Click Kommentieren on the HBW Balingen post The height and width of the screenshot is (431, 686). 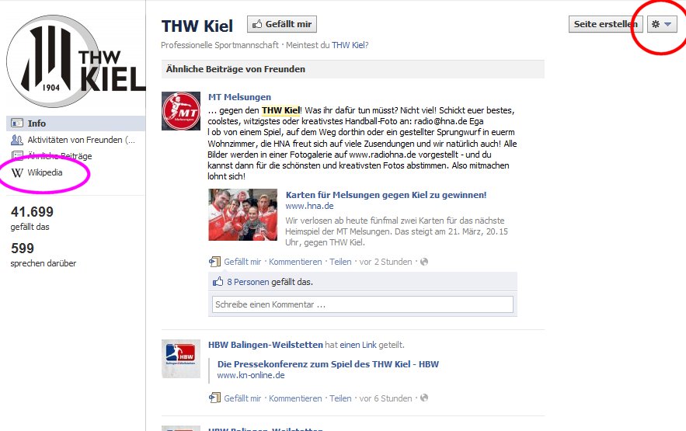295,398
